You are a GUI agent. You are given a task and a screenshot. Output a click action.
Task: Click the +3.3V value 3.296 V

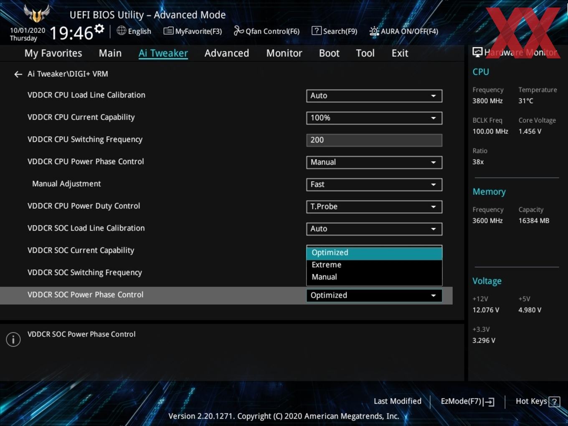pyautogui.click(x=484, y=340)
